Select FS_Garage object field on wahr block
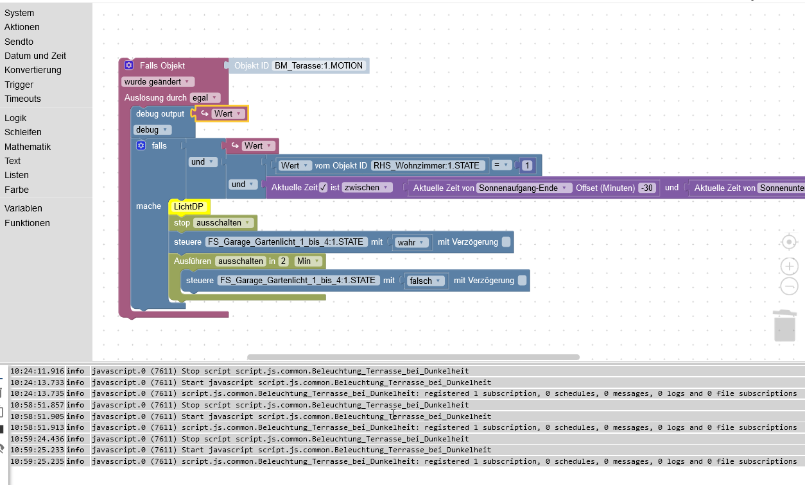 [286, 242]
